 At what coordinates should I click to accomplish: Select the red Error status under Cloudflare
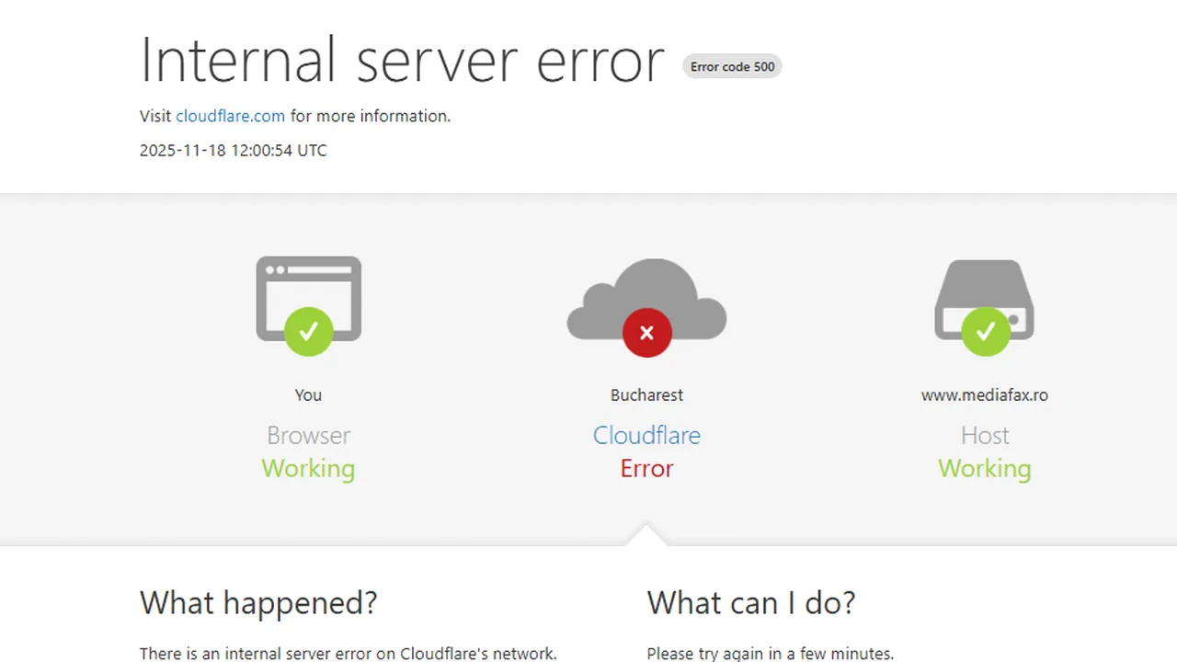click(x=646, y=468)
